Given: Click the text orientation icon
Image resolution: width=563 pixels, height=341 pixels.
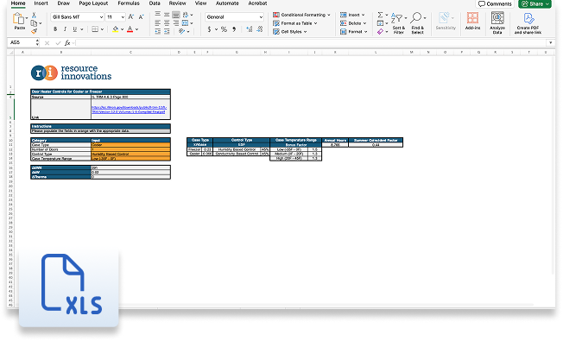Looking at the screenshot, I should (x=182, y=32).
